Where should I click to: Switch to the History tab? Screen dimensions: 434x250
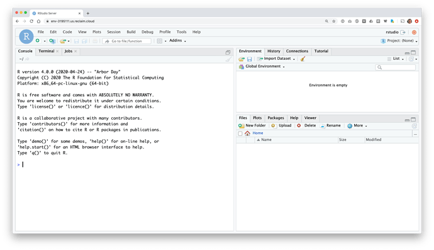click(274, 51)
